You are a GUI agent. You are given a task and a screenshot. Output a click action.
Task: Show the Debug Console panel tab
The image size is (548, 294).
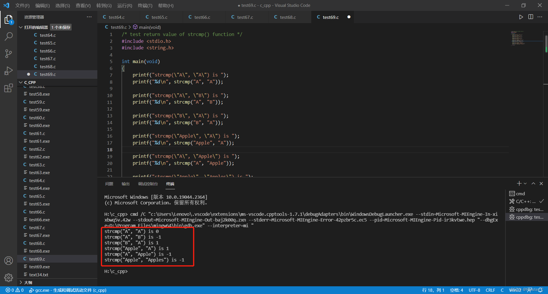148,184
